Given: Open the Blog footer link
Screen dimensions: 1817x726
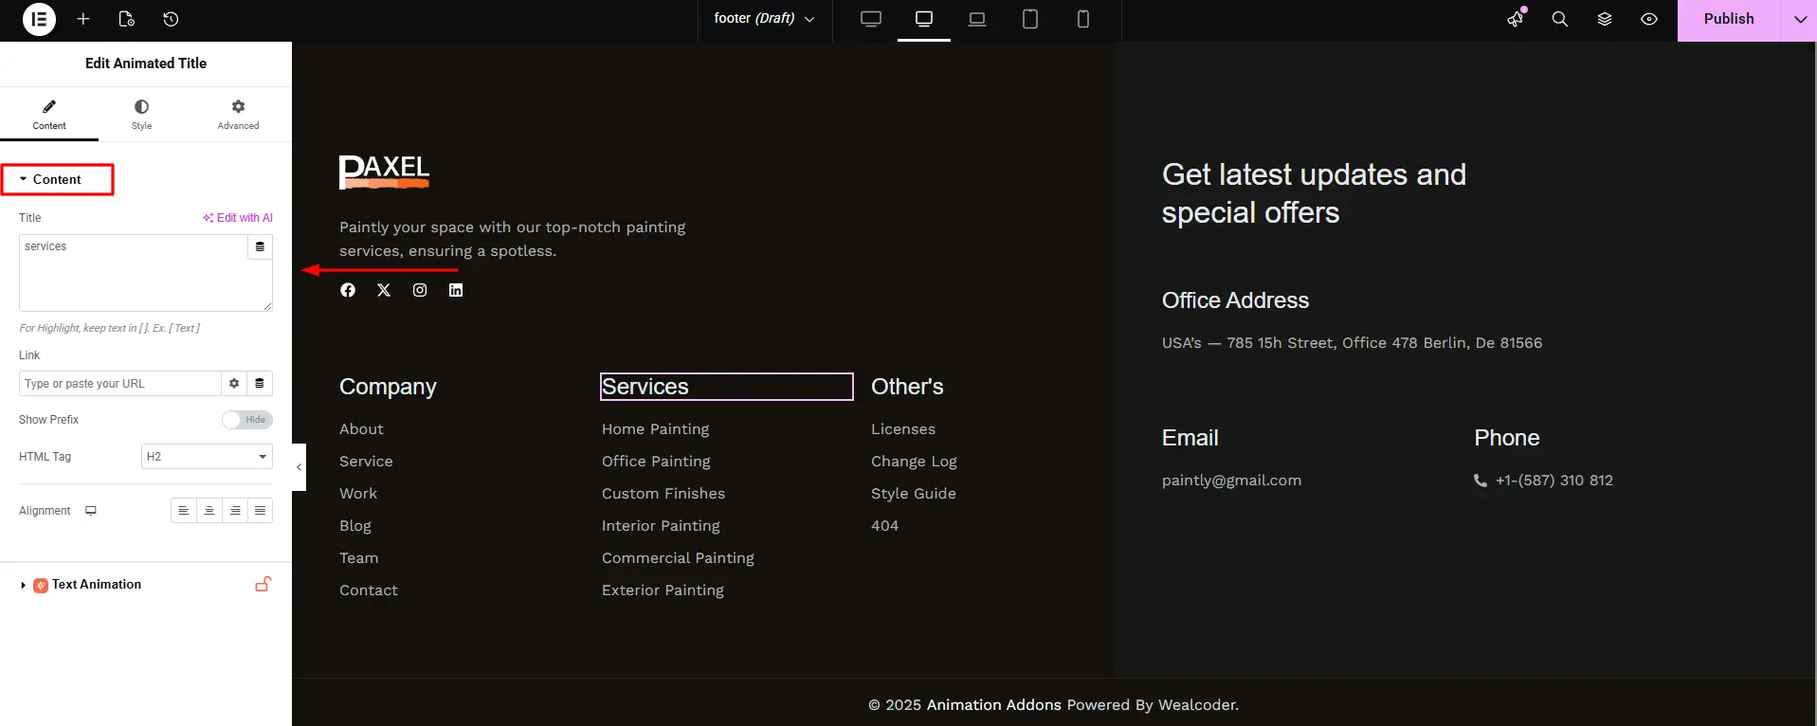Looking at the screenshot, I should 355,526.
